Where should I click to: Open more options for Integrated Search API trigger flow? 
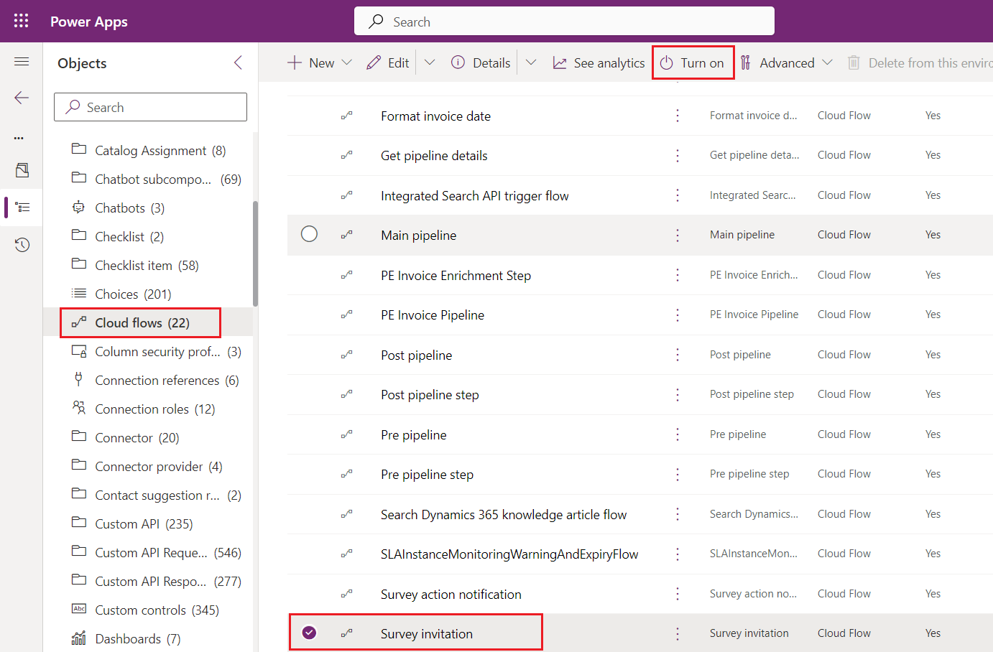(x=678, y=195)
